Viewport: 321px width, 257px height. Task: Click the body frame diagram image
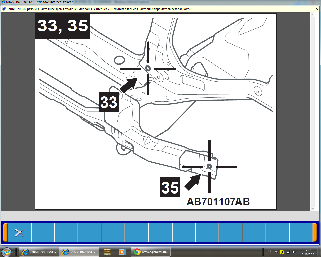156,111
